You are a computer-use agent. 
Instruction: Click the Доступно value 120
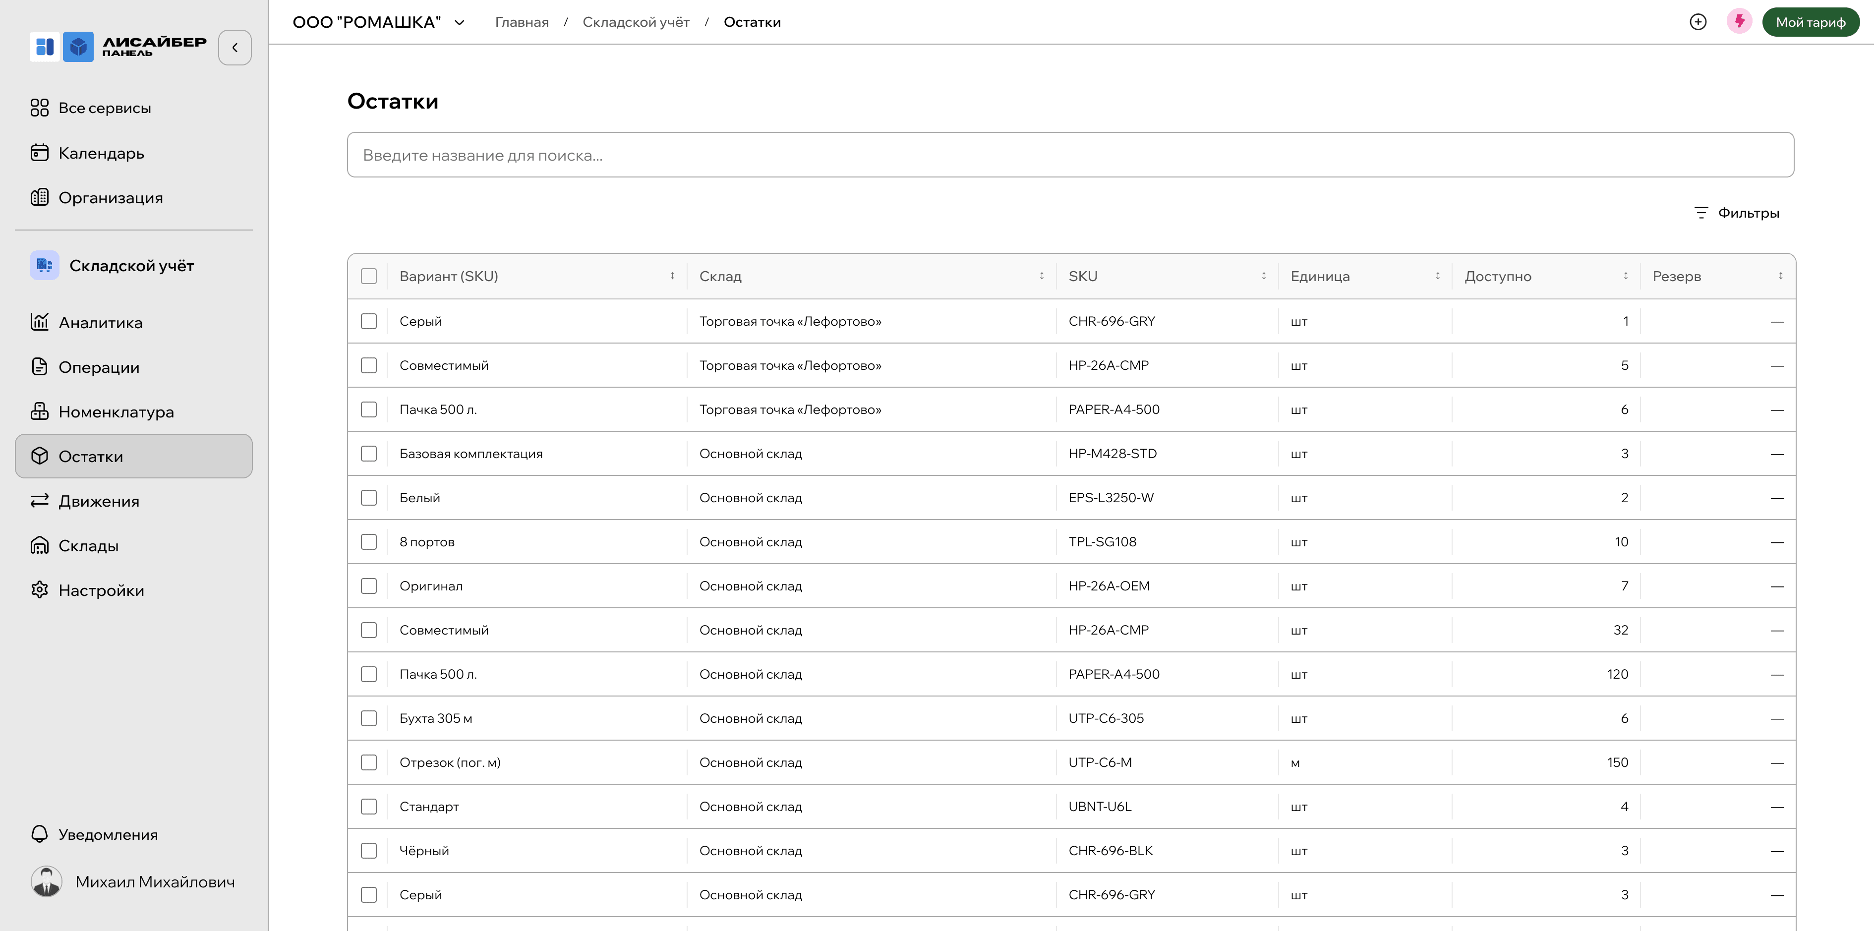[x=1617, y=674]
